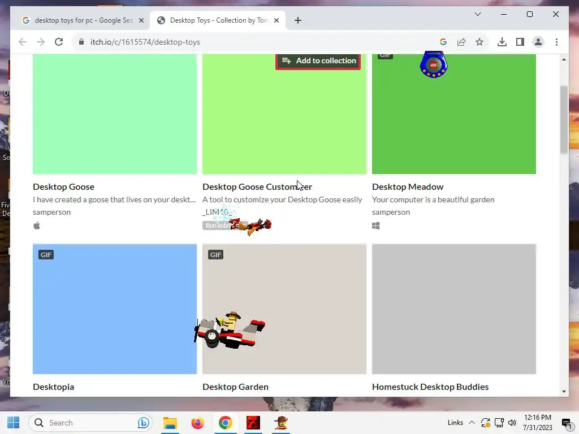
Task: Open the tab search chevron
Action: point(477,14)
